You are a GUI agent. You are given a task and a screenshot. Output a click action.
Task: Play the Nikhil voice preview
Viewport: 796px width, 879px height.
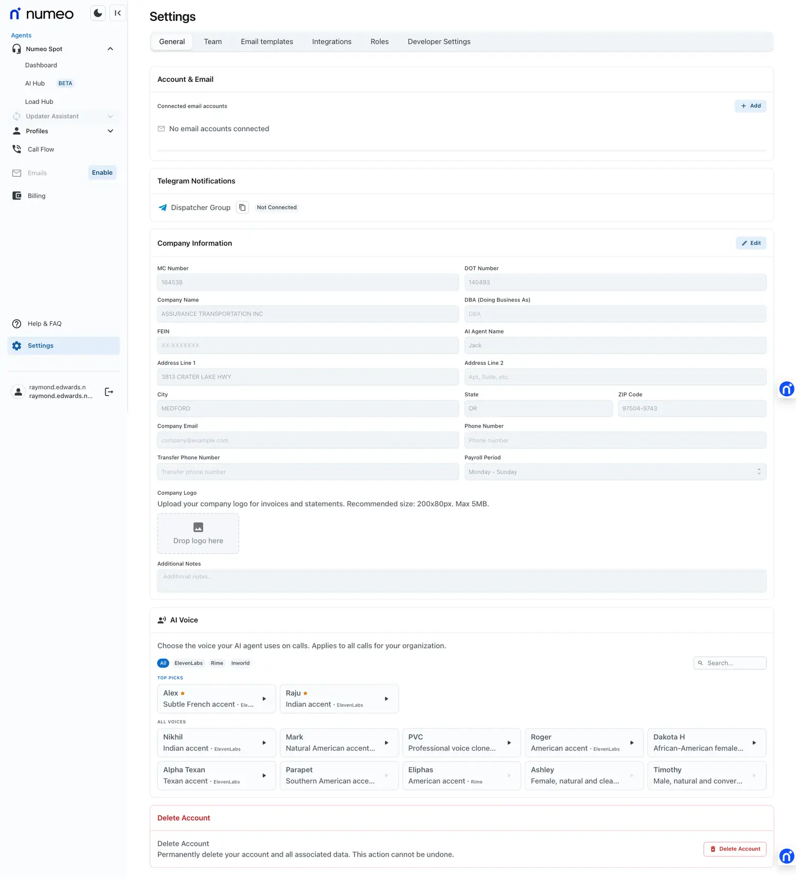point(264,743)
